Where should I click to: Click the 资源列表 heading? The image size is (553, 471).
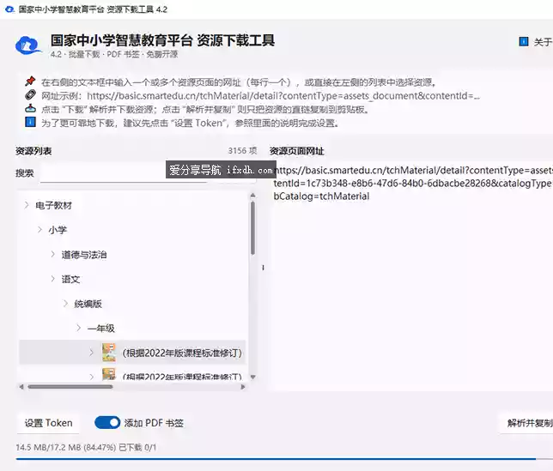(33, 151)
